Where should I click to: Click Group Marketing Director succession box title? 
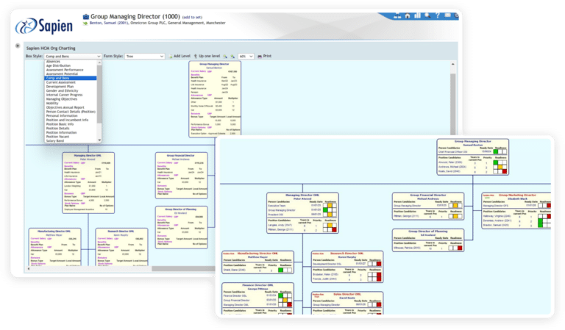[517, 195]
